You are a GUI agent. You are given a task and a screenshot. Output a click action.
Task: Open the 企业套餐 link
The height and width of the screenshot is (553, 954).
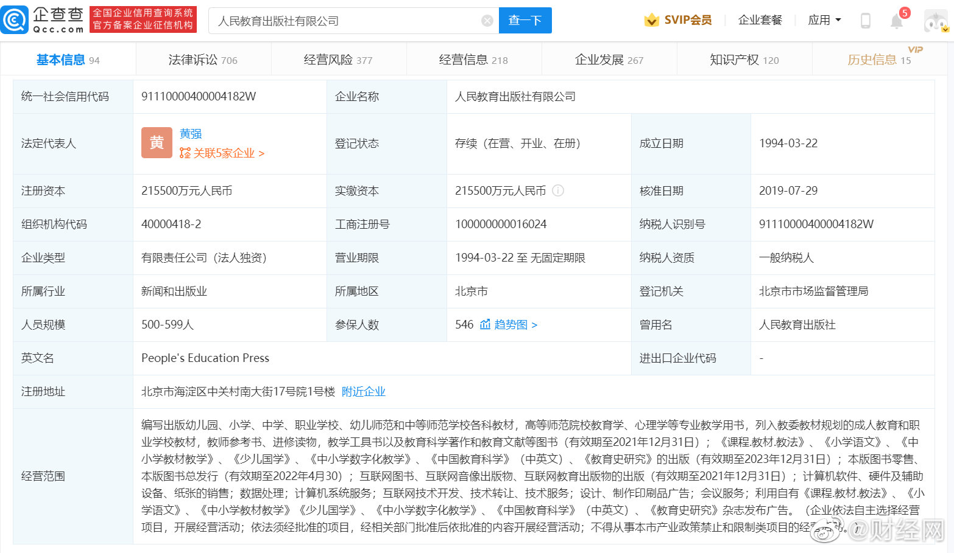click(760, 20)
